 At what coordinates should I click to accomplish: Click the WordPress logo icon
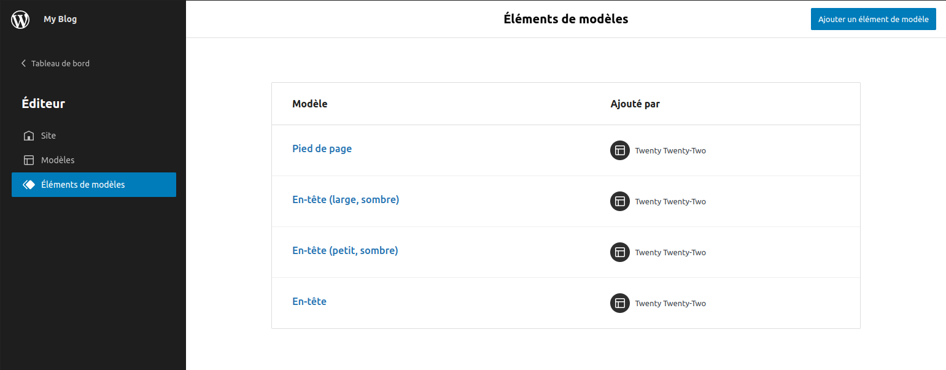[20, 19]
